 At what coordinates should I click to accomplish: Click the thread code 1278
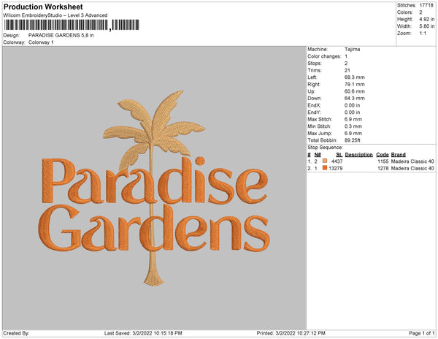pyautogui.click(x=383, y=168)
